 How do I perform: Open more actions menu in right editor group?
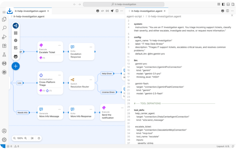232,11
